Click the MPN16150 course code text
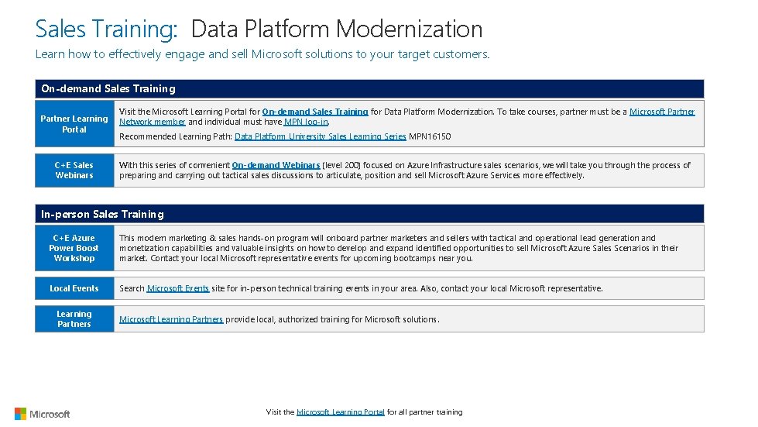Screen dimensions: 758x427 pos(430,136)
